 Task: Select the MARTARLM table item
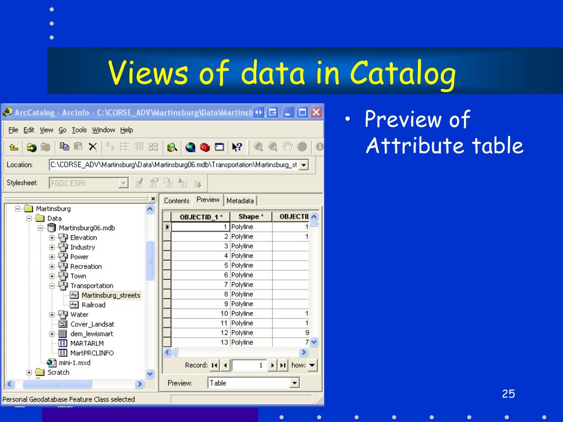click(87, 343)
